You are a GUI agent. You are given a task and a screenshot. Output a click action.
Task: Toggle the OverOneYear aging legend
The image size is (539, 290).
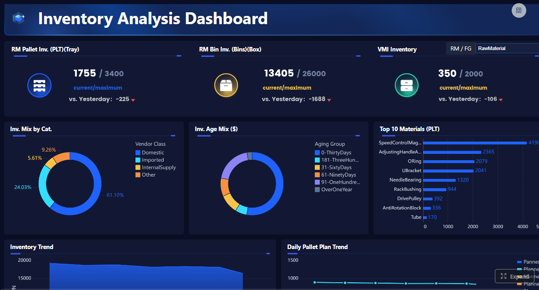tap(333, 189)
